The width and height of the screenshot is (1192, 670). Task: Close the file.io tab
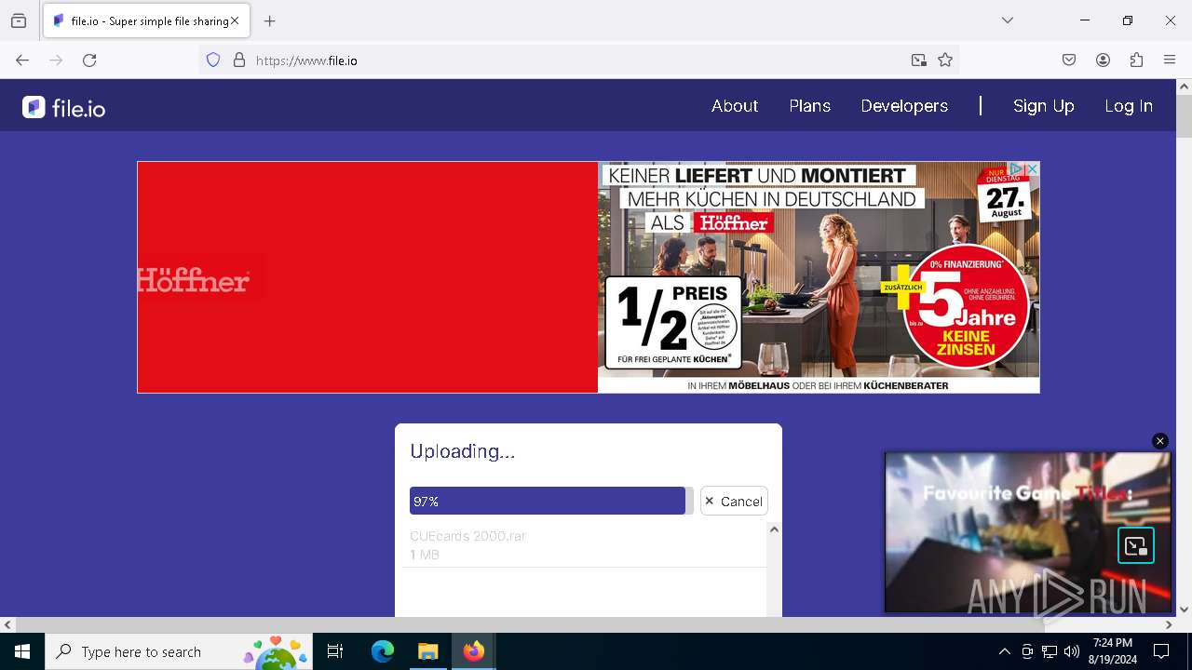[235, 20]
